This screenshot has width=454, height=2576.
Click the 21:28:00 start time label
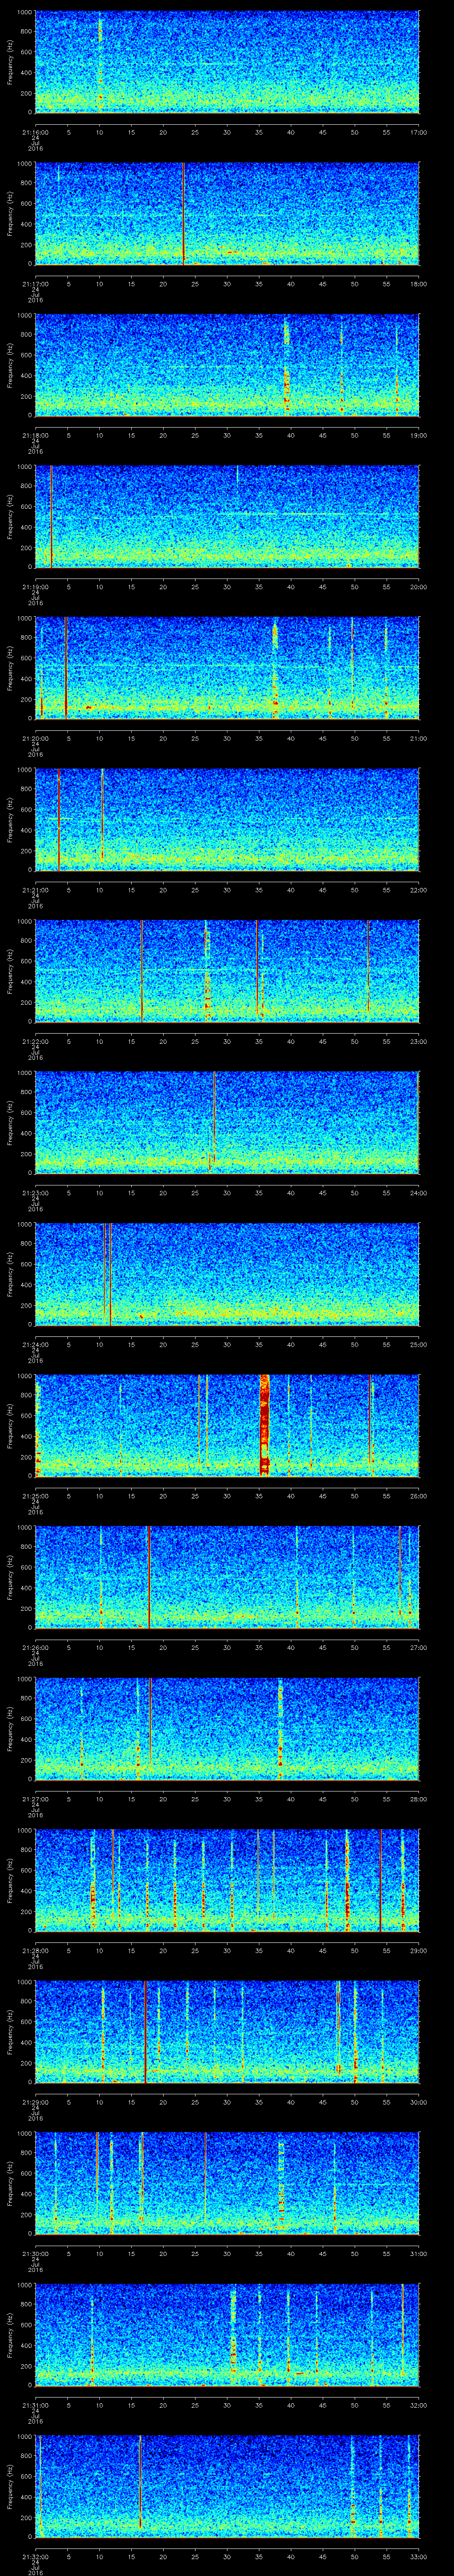pos(35,1950)
